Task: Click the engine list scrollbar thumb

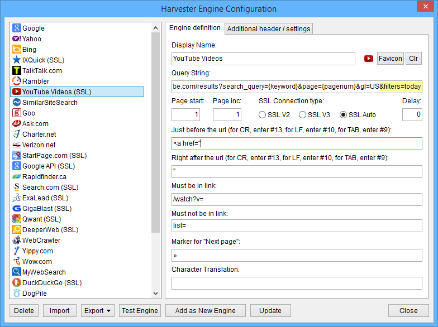Action: tap(155, 133)
